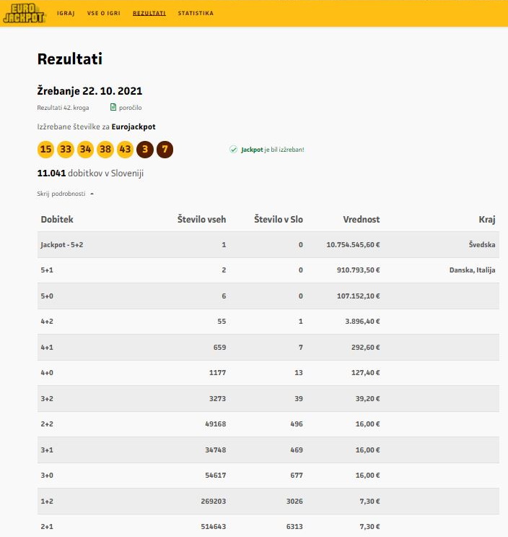The height and width of the screenshot is (537, 508).
Task: Click the Švedska location cell
Action: [x=482, y=244]
